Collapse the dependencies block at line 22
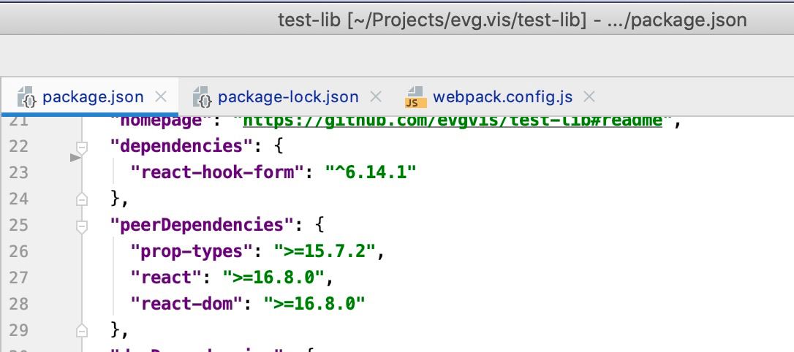 82,147
